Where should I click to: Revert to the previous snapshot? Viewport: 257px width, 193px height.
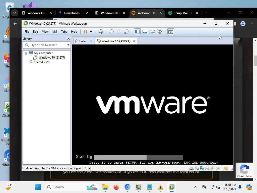(x=119, y=32)
